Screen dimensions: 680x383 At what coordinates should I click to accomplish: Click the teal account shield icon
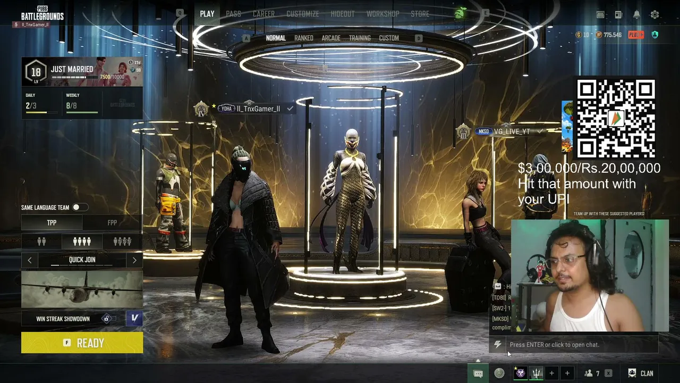(x=654, y=35)
